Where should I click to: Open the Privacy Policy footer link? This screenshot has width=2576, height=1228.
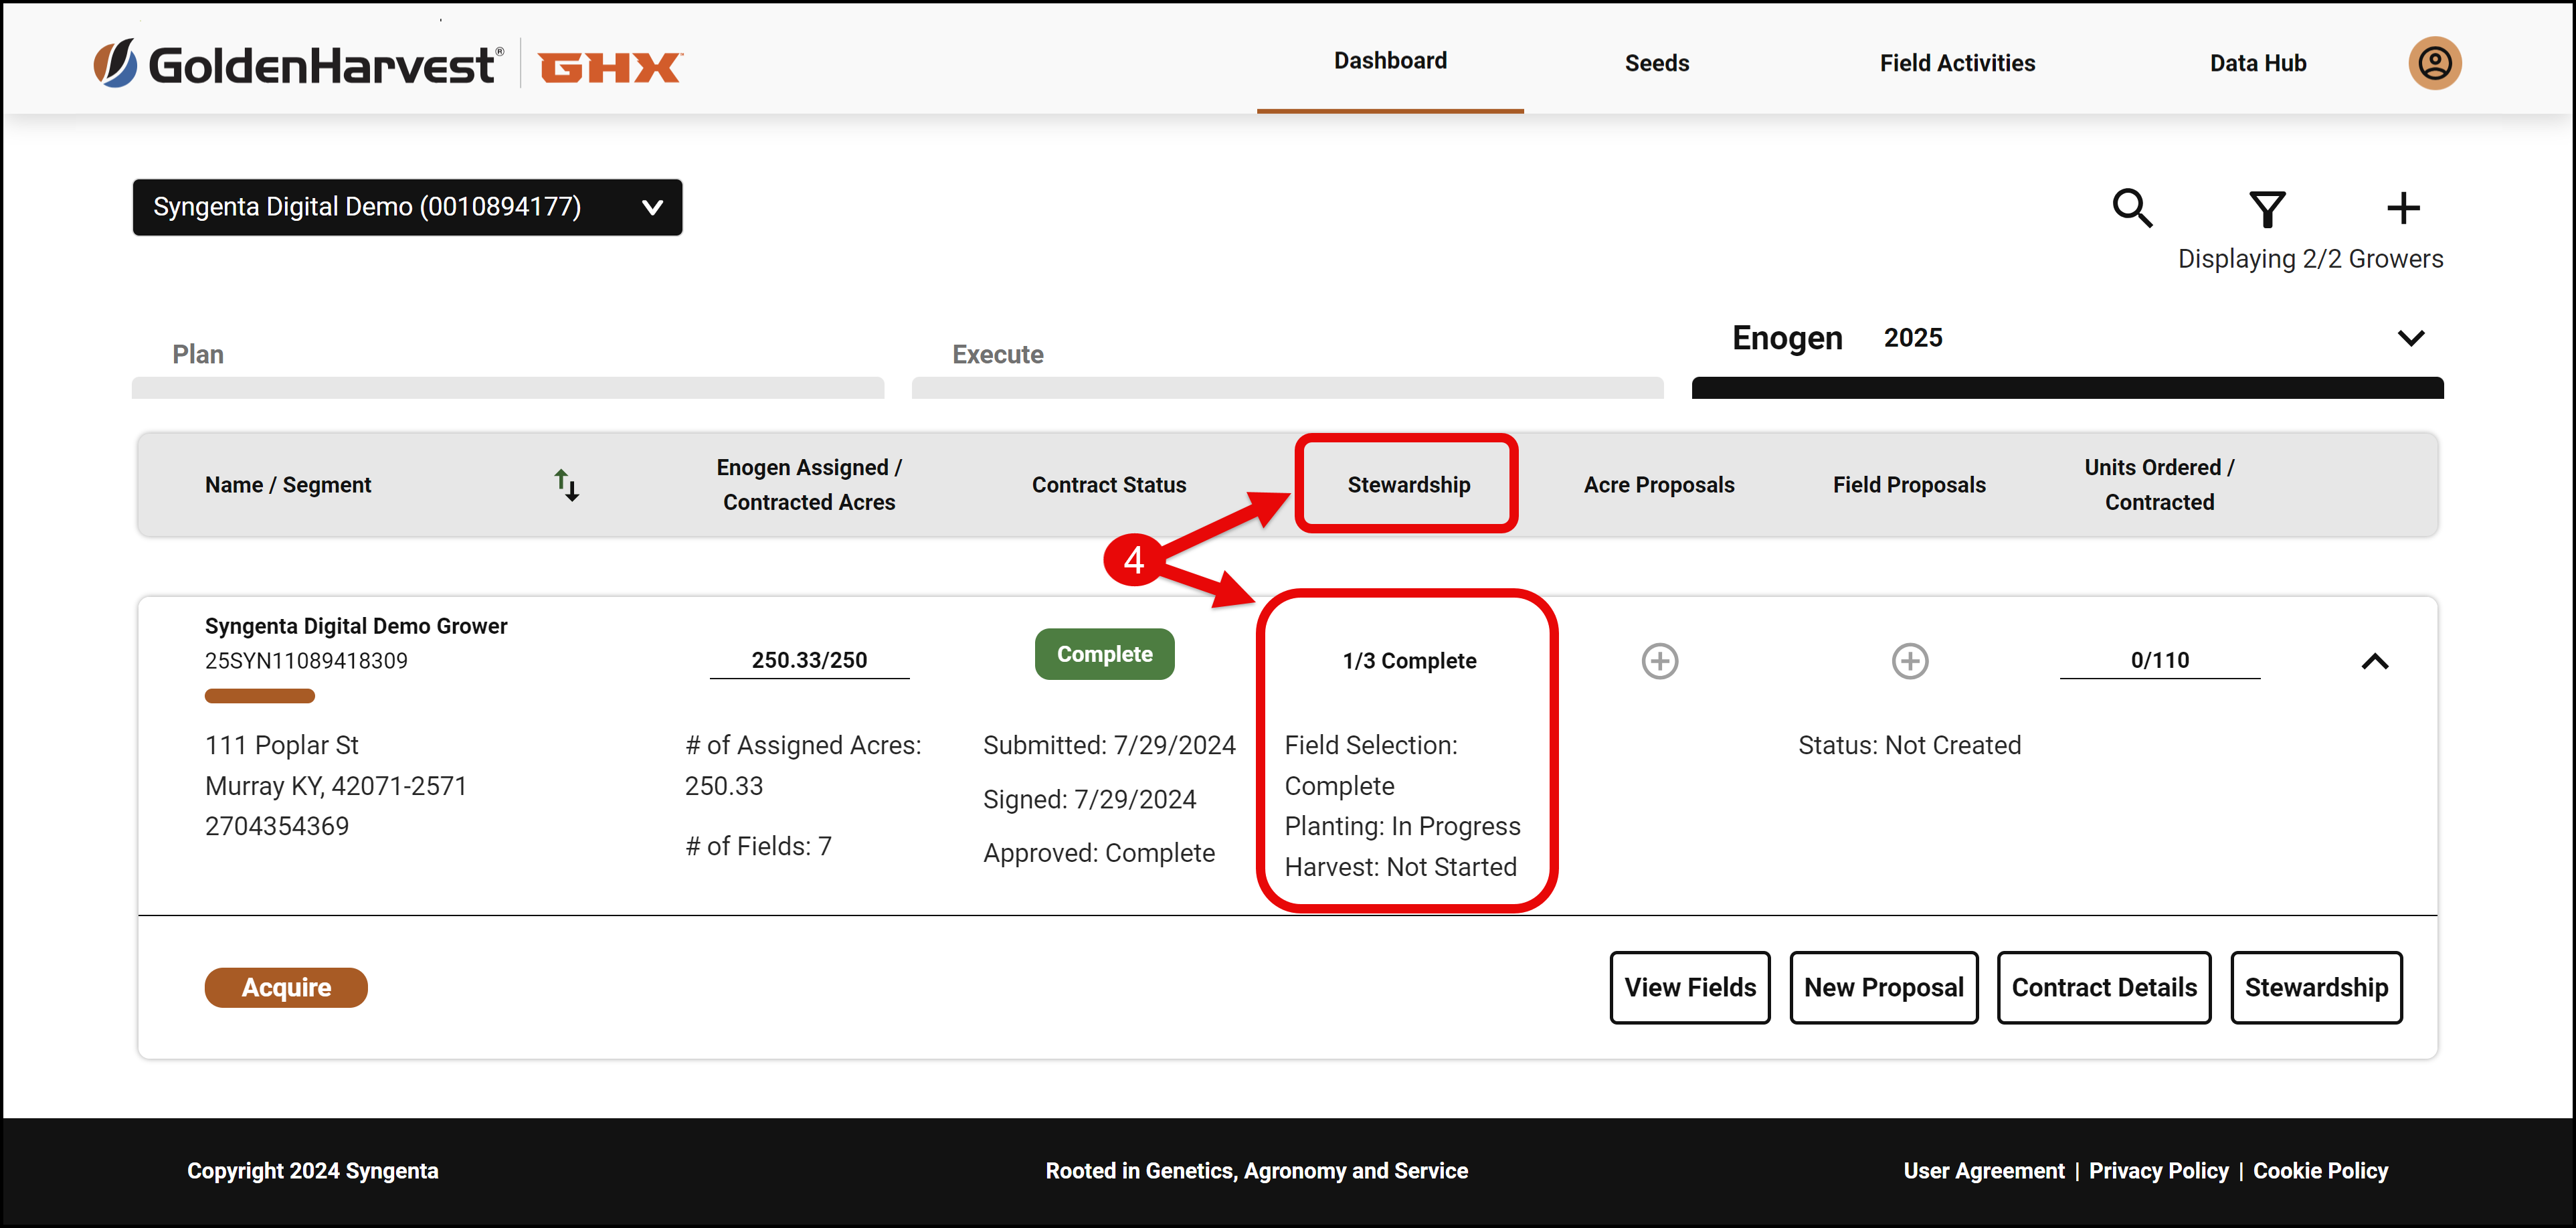[2158, 1170]
